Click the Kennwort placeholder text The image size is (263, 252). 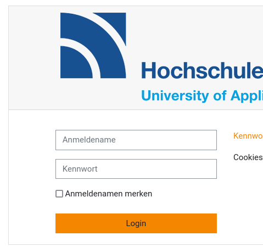click(80, 169)
